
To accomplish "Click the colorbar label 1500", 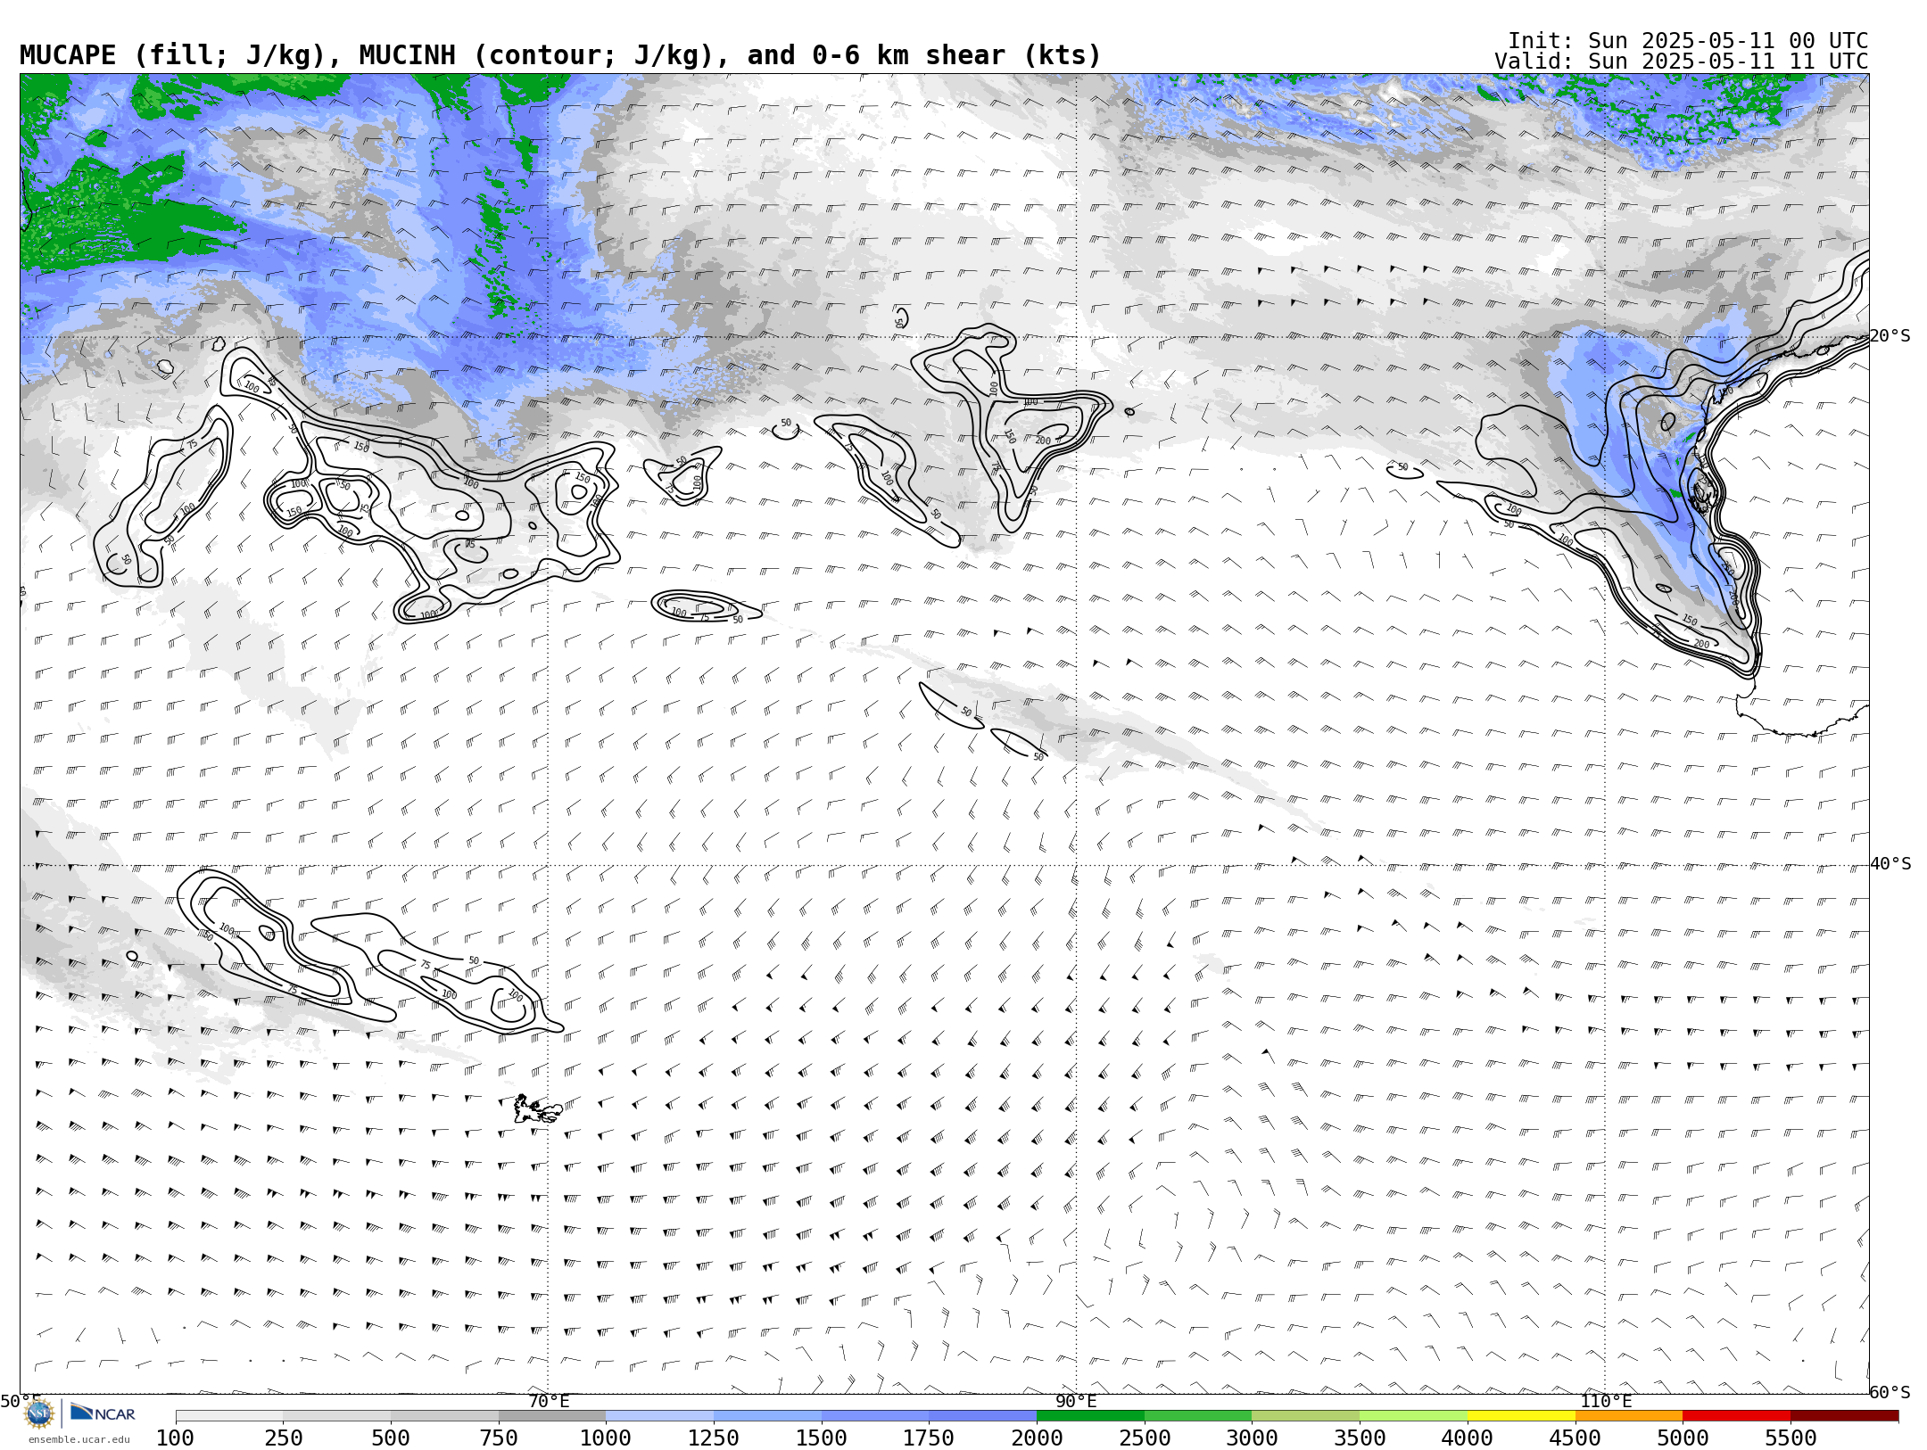I will [822, 1438].
